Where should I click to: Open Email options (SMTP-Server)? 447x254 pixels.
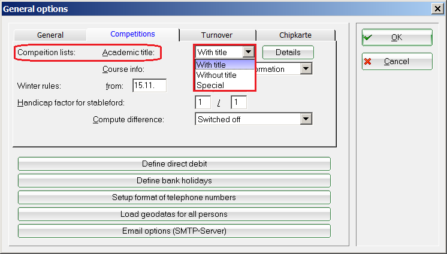pos(174,231)
